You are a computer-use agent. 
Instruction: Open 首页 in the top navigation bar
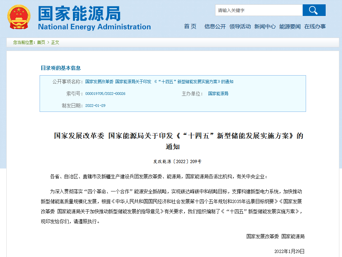coord(190,27)
